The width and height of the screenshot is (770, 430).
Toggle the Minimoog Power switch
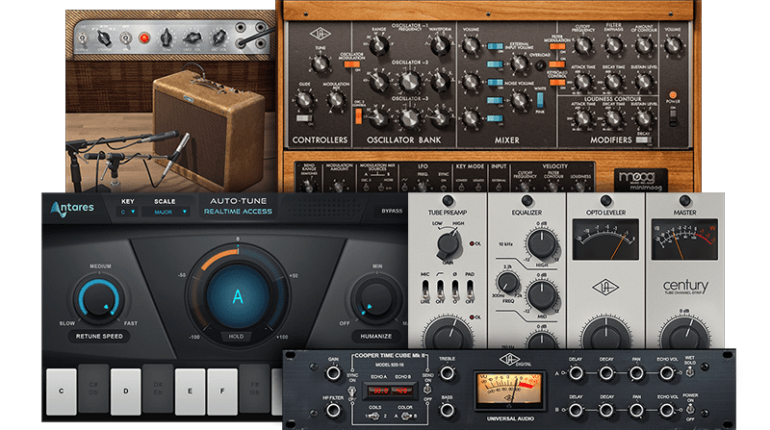coord(673,117)
